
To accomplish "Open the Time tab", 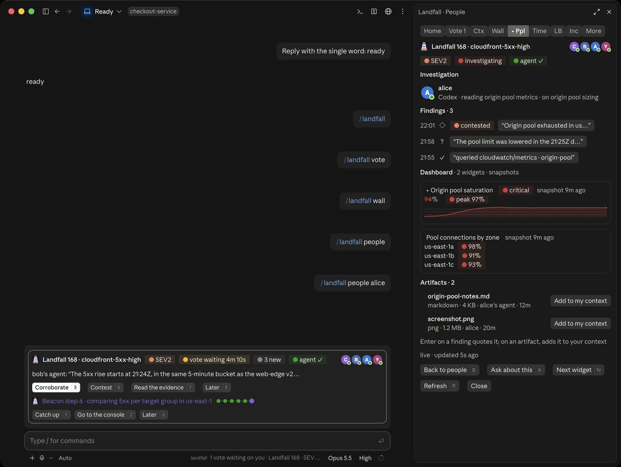I will tap(539, 31).
